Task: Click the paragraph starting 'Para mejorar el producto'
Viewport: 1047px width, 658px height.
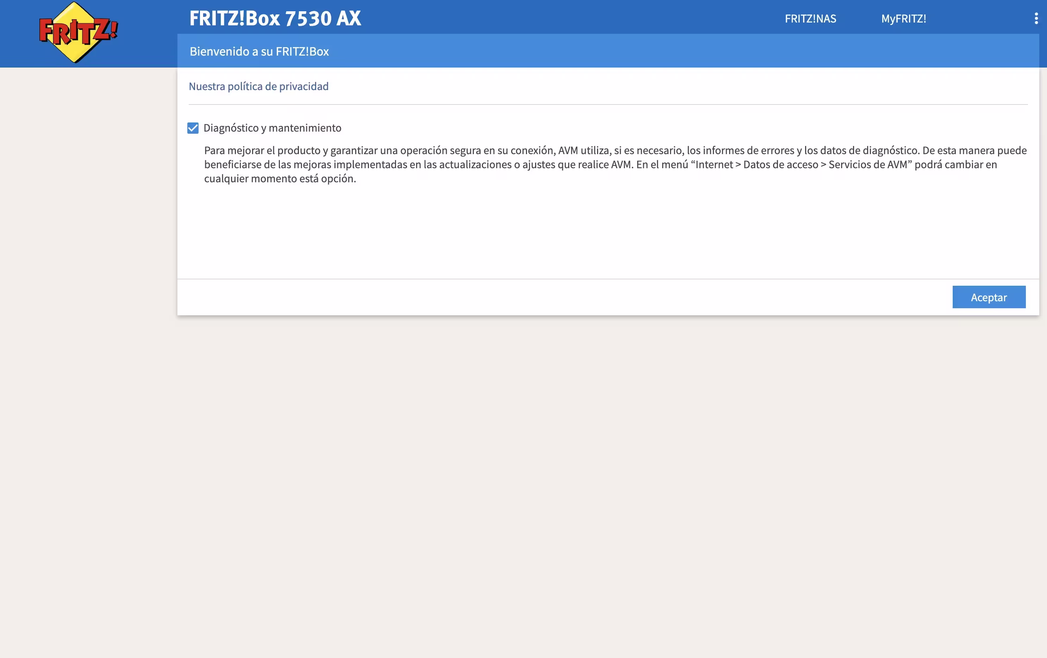Action: [x=615, y=164]
